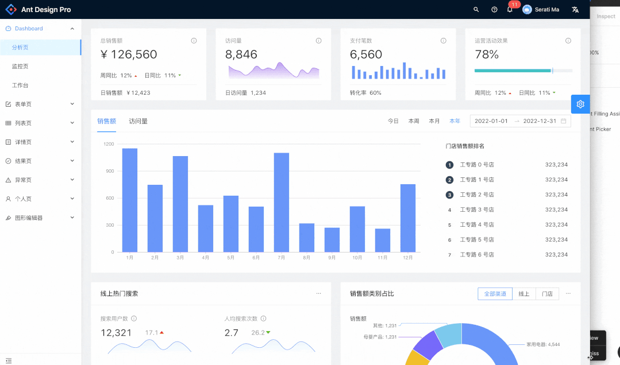The width and height of the screenshot is (620, 365).
Task: Open the notifications bell with badge 11
Action: (509, 9)
